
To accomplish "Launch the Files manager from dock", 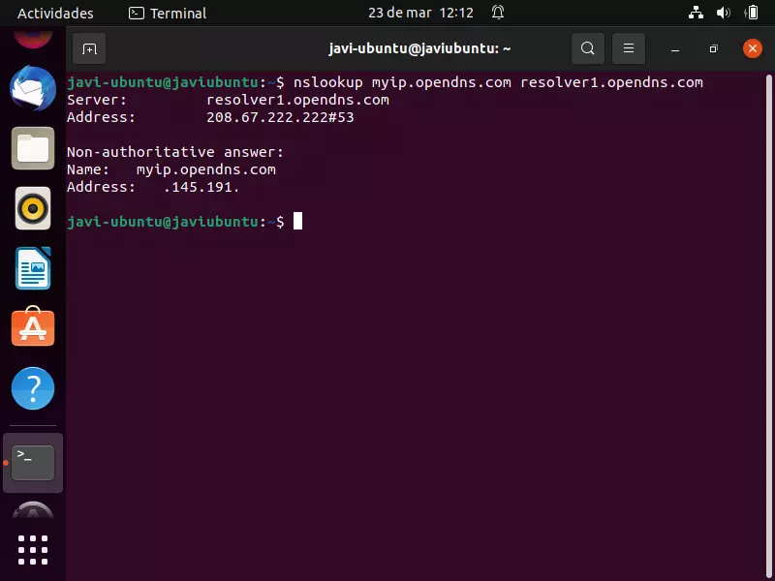I will pos(33,149).
